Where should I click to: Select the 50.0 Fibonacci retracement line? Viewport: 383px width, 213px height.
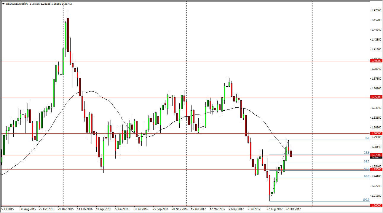point(367,169)
